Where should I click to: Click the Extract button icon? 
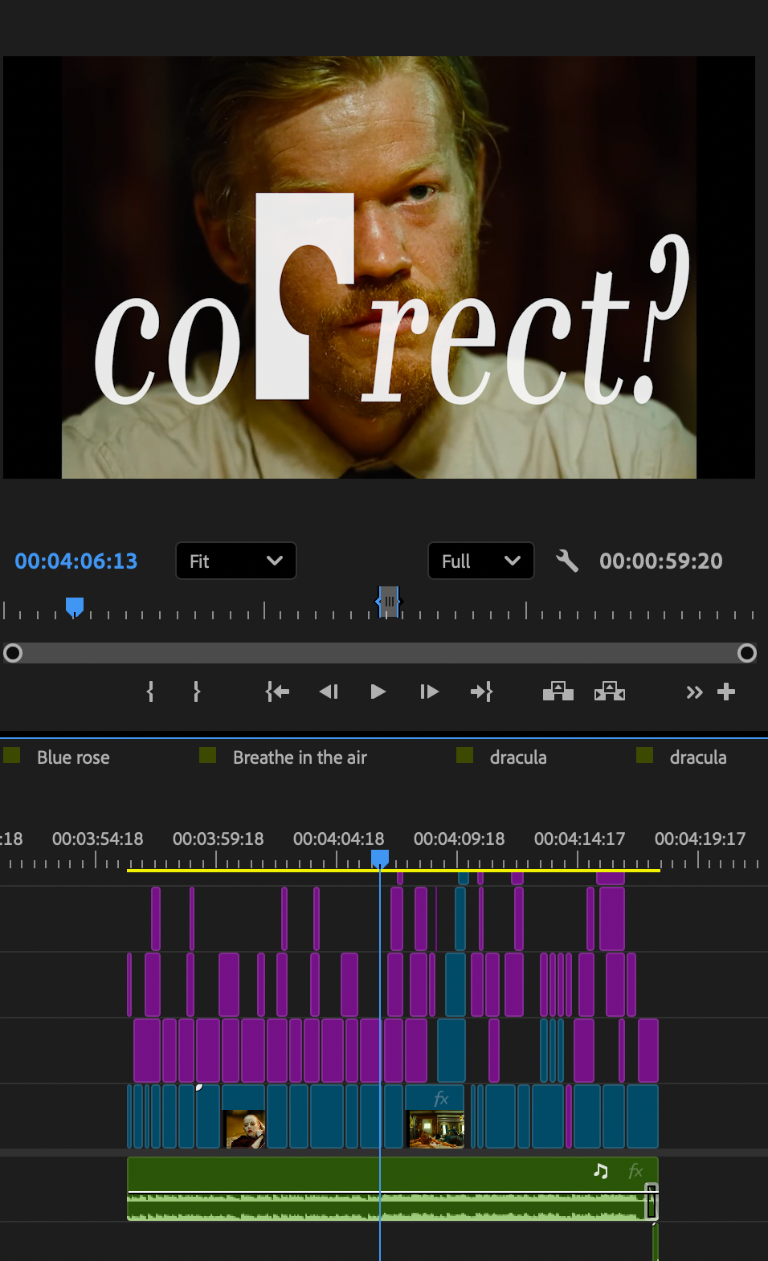point(610,692)
